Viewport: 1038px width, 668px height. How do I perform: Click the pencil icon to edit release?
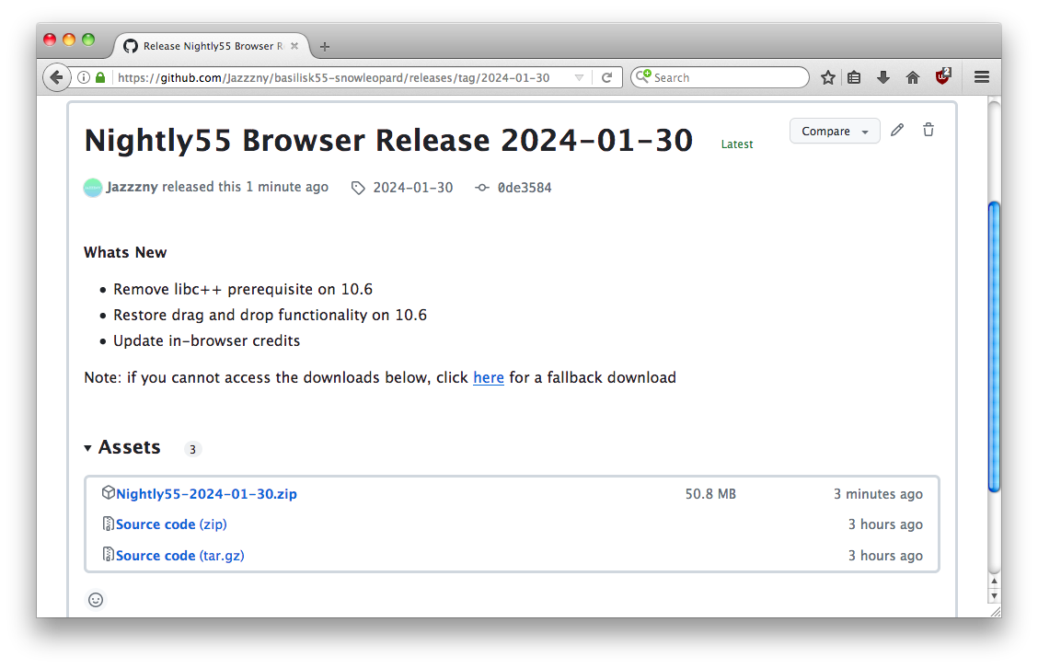point(897,131)
